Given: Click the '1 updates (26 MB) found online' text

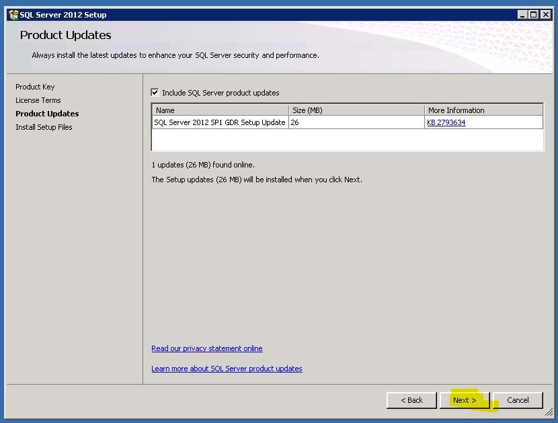Looking at the screenshot, I should (203, 165).
